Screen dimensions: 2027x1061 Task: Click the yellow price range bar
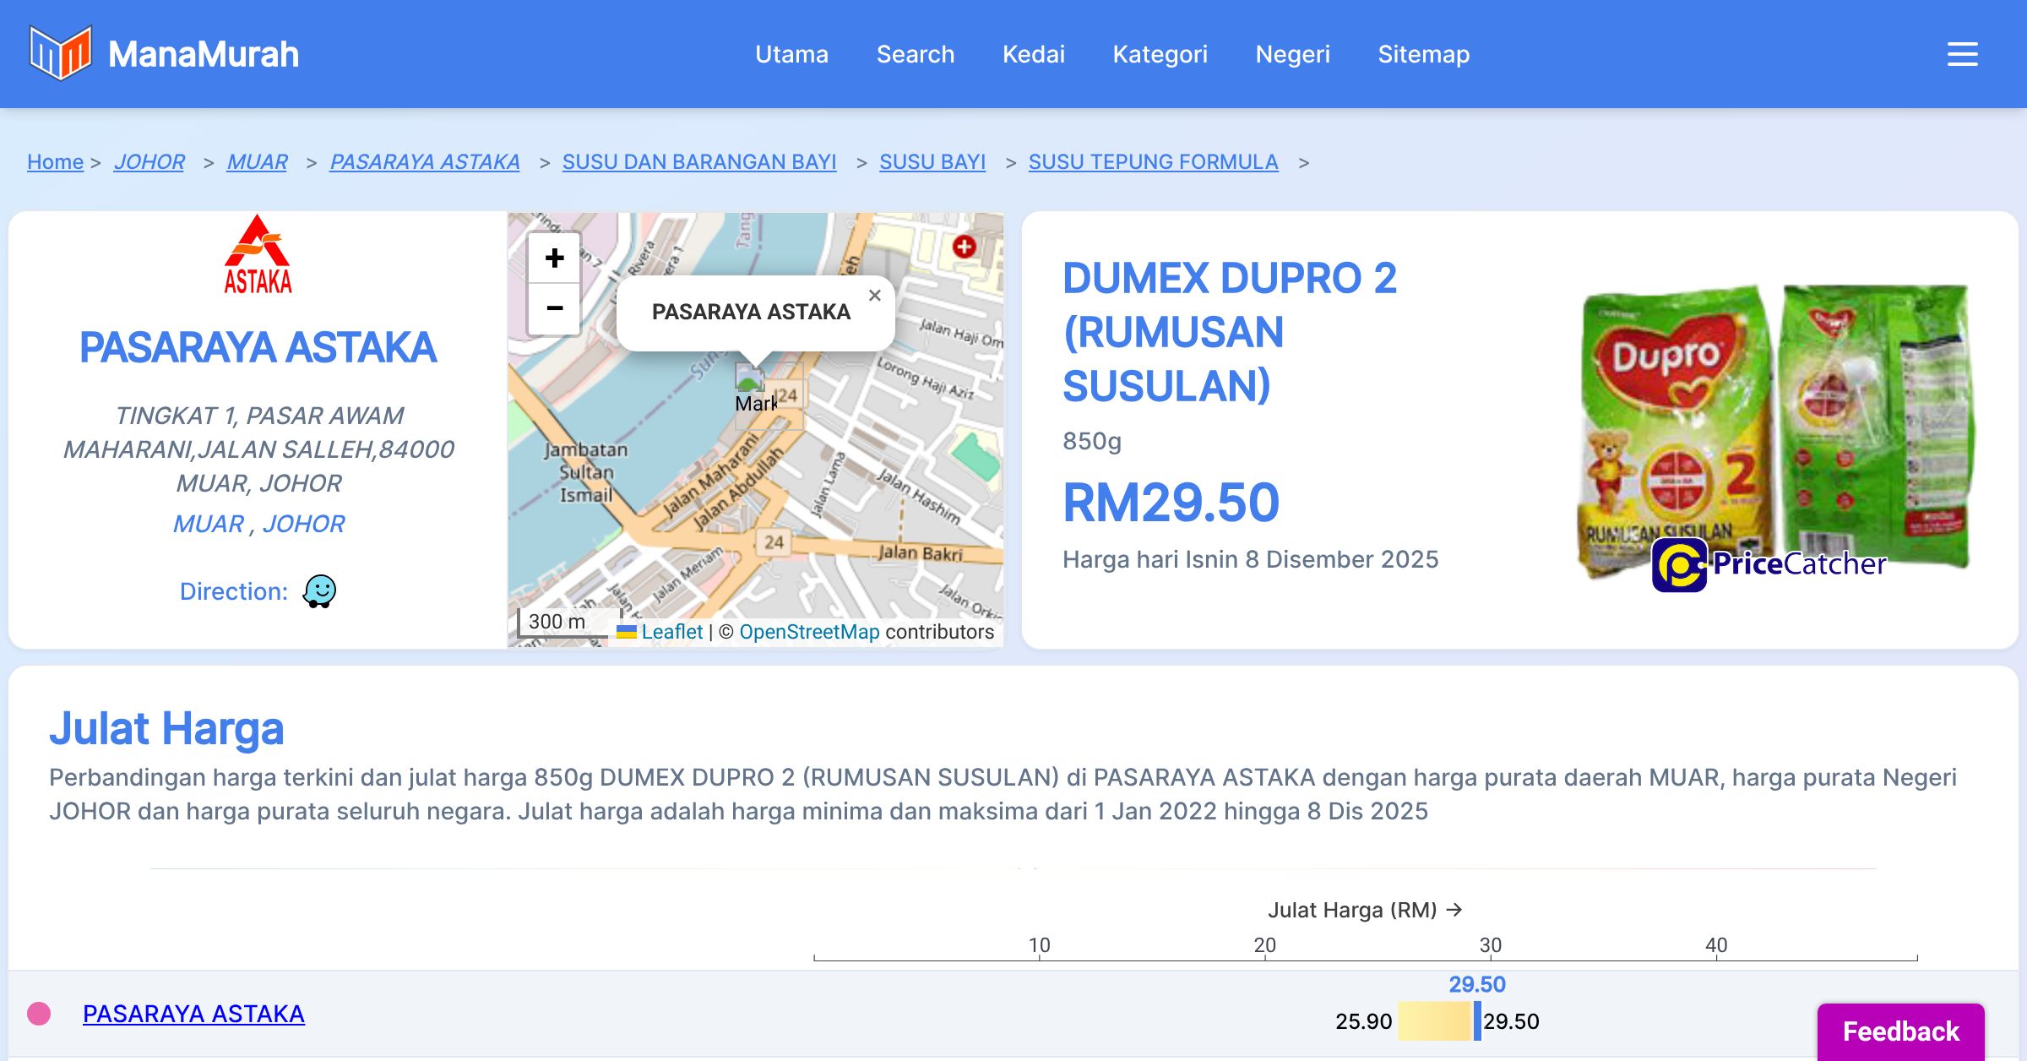(x=1434, y=1021)
